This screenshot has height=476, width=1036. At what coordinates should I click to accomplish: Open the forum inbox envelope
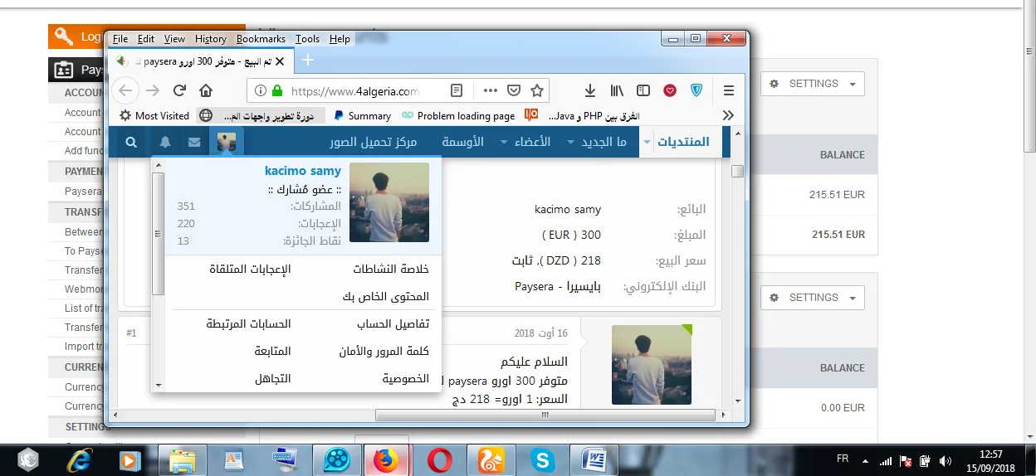tap(194, 142)
